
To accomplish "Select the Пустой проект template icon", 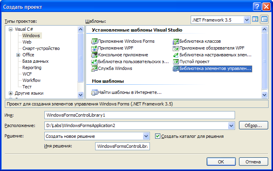I will tap(176, 62).
